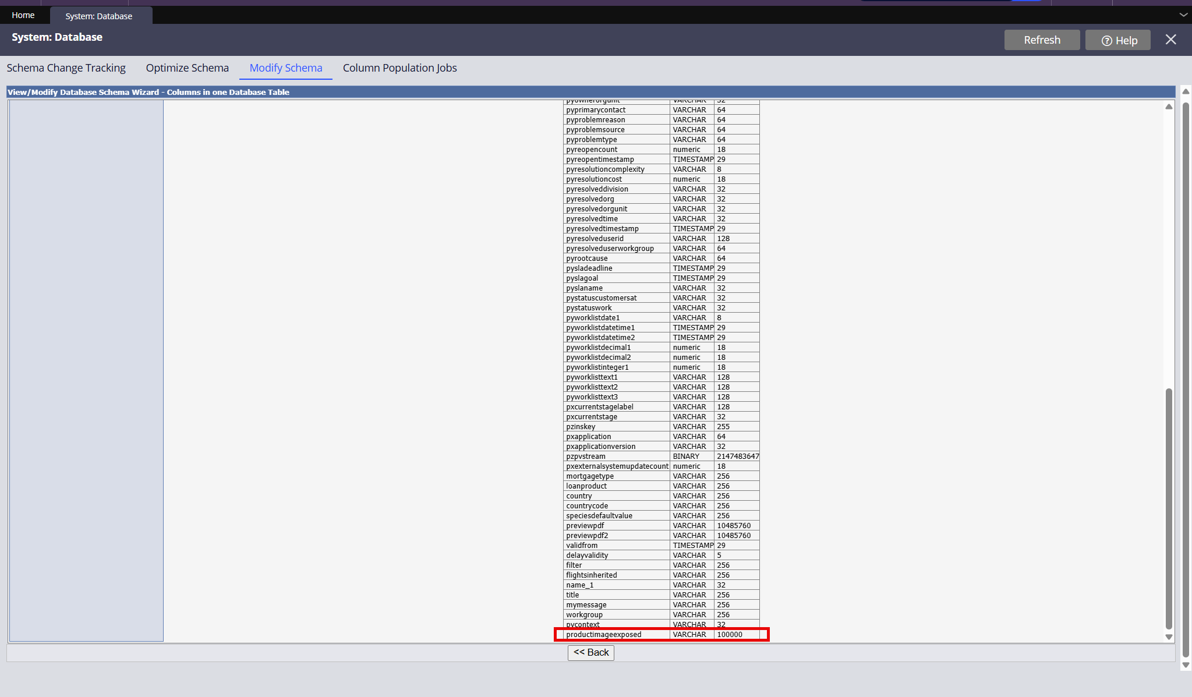The image size is (1192, 697).
Task: Click the outer panel down arrow at bottom right
Action: (x=1186, y=664)
